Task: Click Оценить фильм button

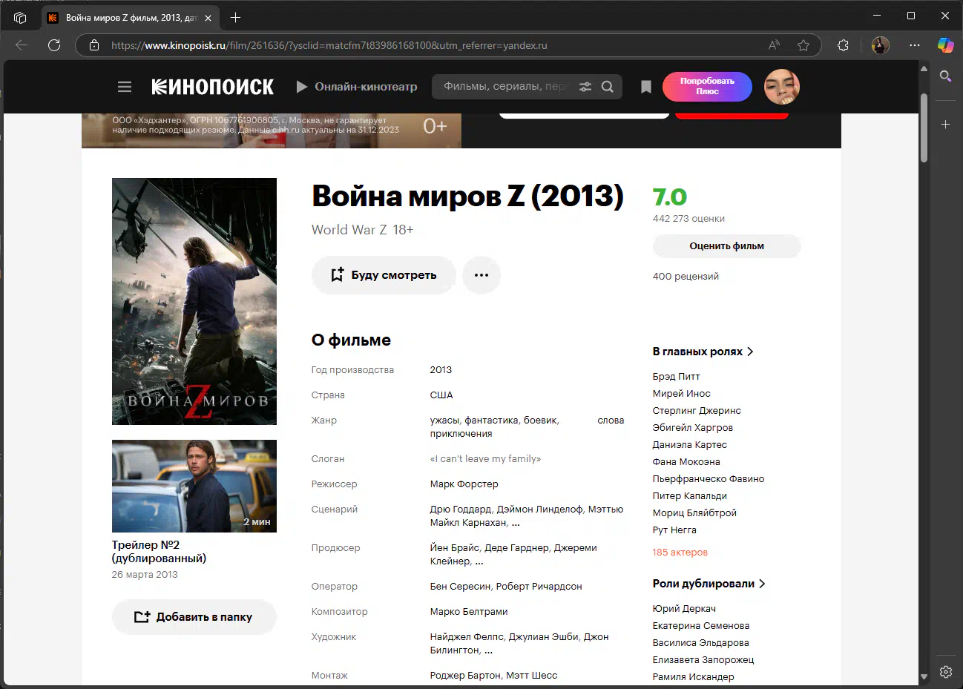Action: click(726, 246)
